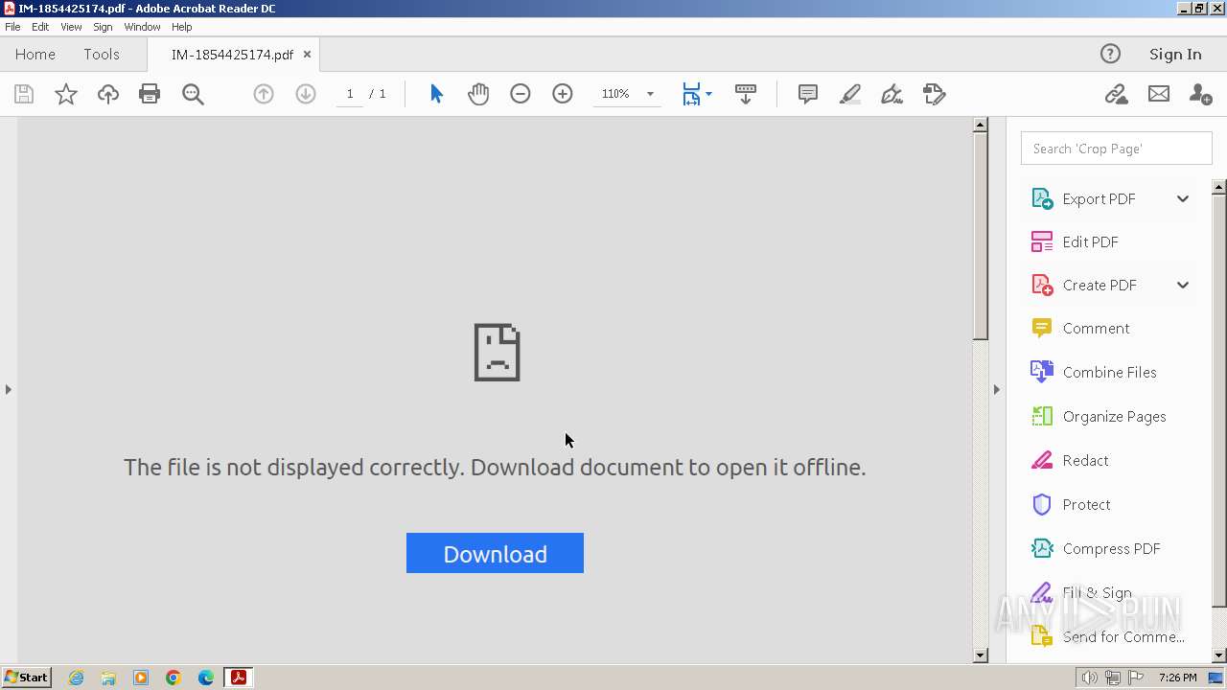Click the 7:26 PM system clock

tap(1178, 678)
